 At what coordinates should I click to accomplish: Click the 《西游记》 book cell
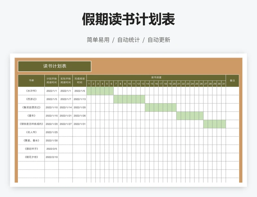tap(31, 99)
